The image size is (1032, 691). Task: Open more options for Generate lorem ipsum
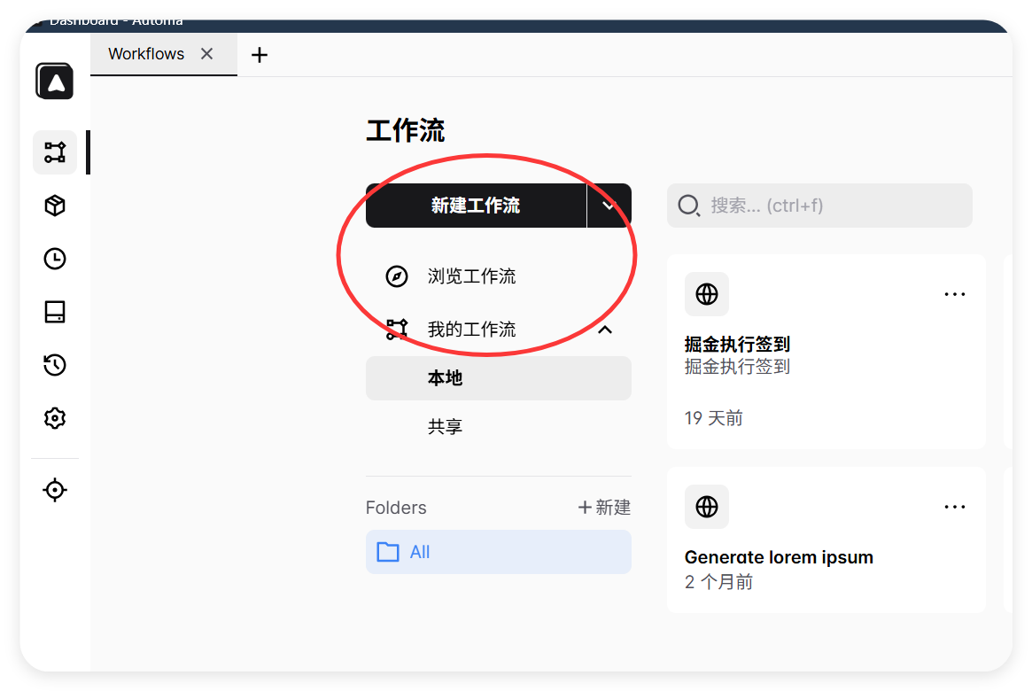pyautogui.click(x=954, y=507)
